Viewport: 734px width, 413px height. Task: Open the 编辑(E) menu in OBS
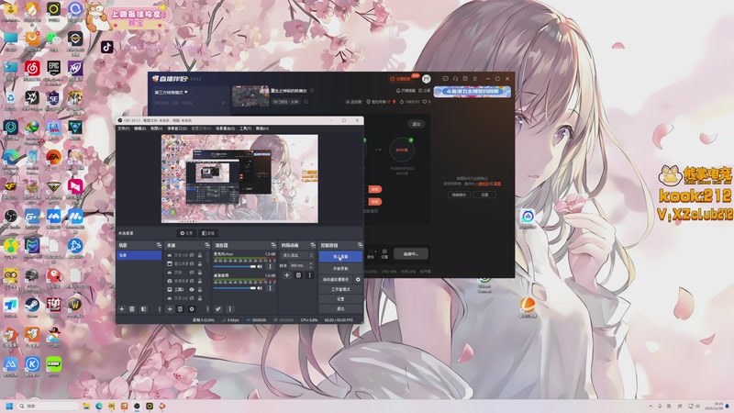[x=140, y=128]
